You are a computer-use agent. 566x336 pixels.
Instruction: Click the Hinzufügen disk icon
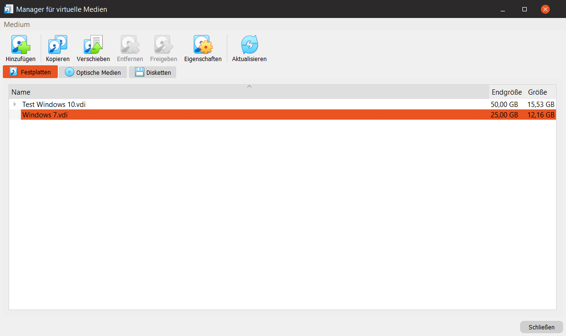pyautogui.click(x=20, y=44)
